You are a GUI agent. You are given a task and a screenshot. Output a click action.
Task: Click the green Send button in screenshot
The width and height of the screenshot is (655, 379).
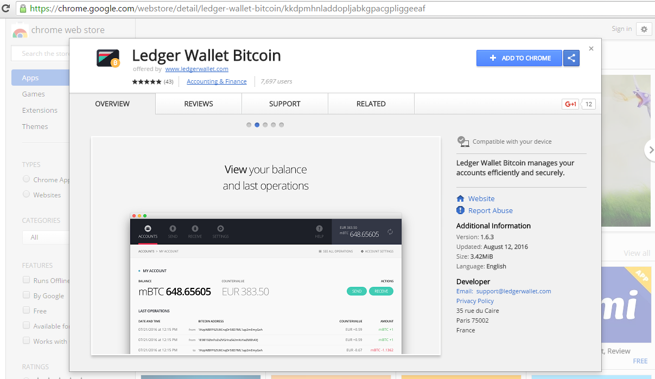(x=357, y=291)
